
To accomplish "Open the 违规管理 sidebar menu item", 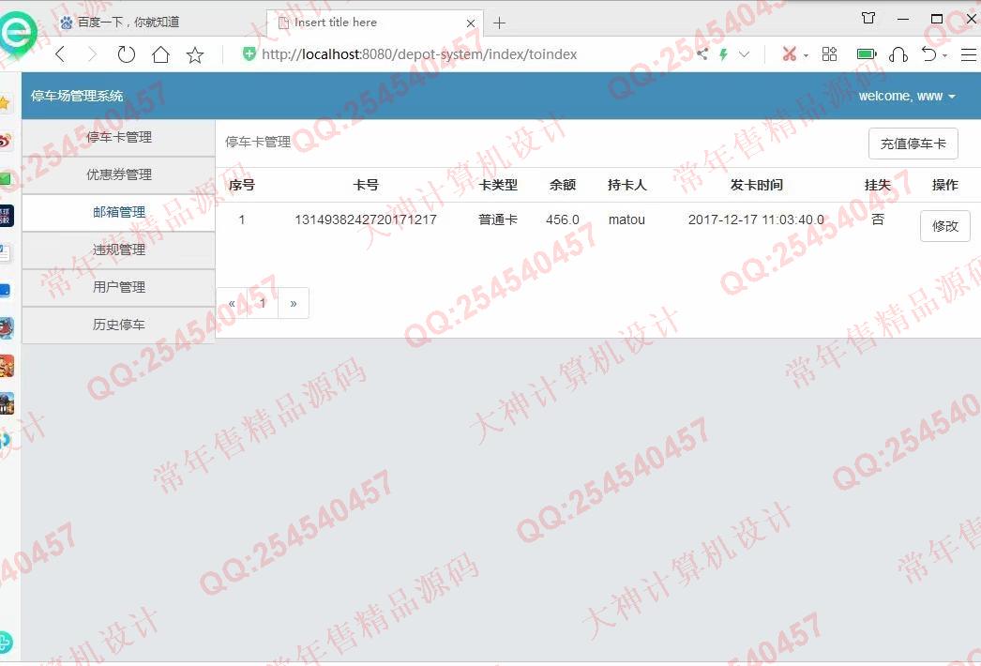I will pyautogui.click(x=119, y=250).
